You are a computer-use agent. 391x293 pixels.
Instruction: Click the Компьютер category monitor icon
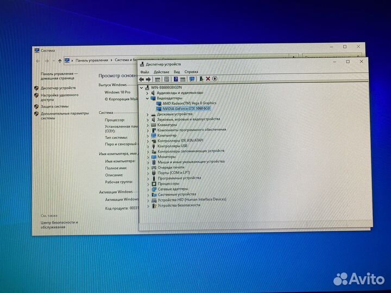pos(154,135)
